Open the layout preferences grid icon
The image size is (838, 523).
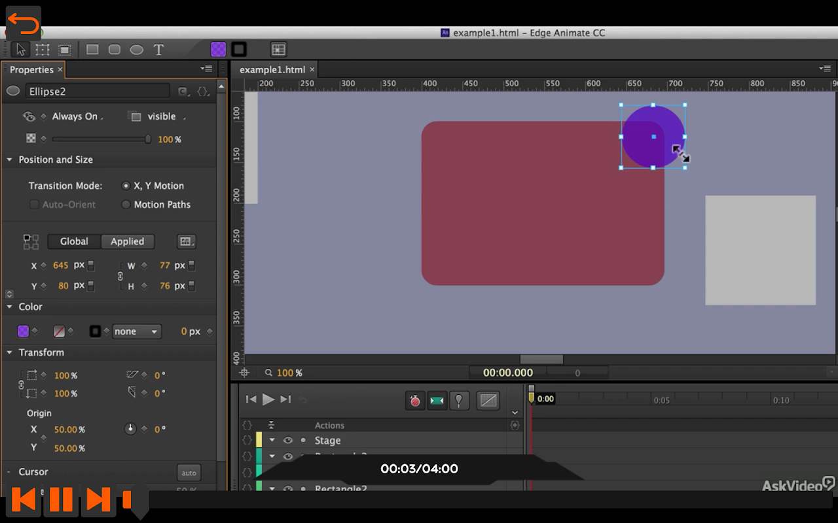click(x=278, y=50)
